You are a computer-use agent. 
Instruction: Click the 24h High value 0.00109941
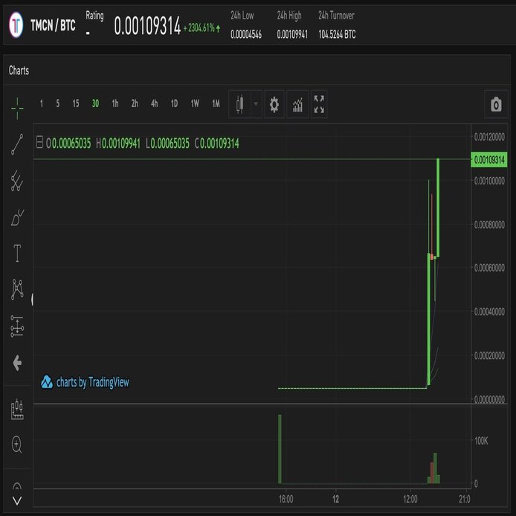point(292,34)
